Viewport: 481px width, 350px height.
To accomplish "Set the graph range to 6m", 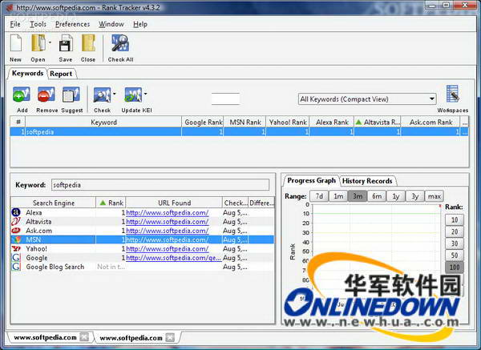I will pyautogui.click(x=377, y=196).
